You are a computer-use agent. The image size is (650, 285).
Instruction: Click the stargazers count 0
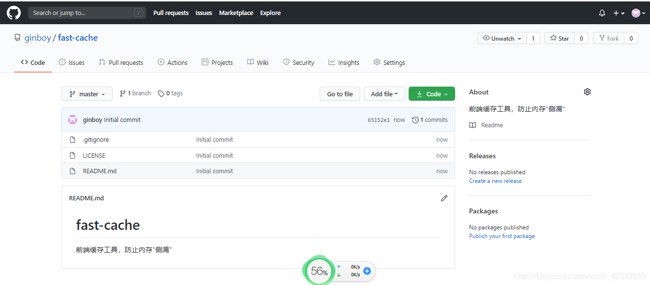[x=581, y=38]
